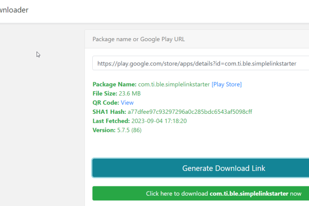This screenshot has width=309, height=206.
Task: Open the QR Code View link
Action: coord(127,102)
